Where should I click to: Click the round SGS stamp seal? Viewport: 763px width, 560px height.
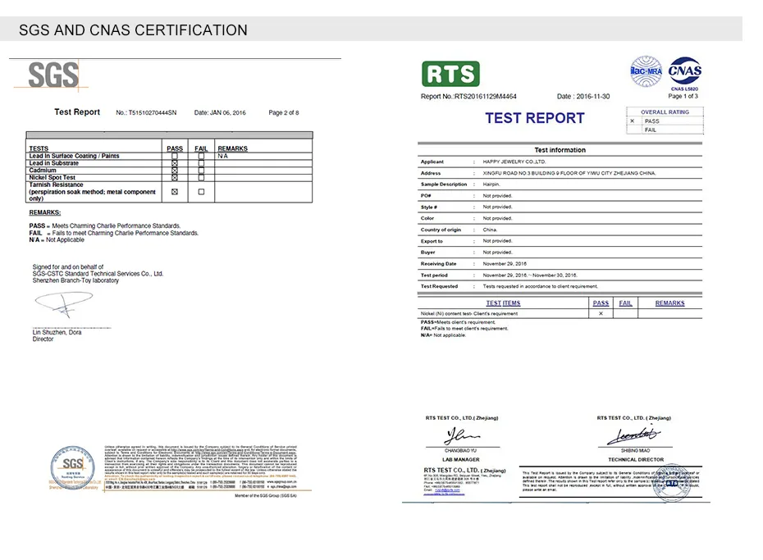click(73, 467)
